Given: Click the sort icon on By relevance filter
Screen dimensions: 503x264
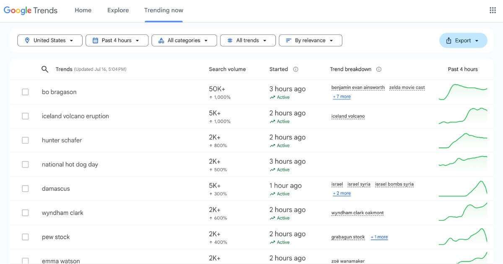Looking at the screenshot, I should coord(288,40).
